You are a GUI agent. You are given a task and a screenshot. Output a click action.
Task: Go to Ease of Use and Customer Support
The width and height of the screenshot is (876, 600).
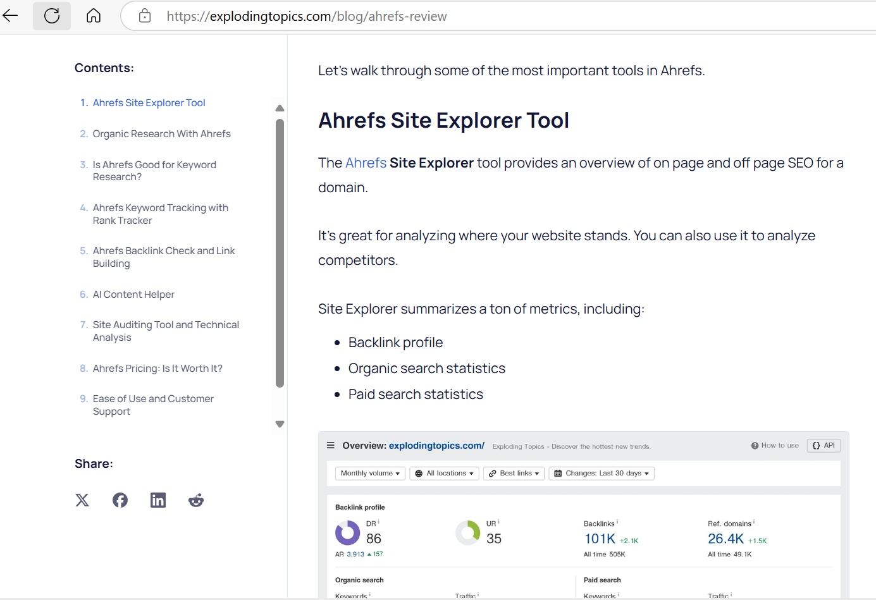click(153, 405)
